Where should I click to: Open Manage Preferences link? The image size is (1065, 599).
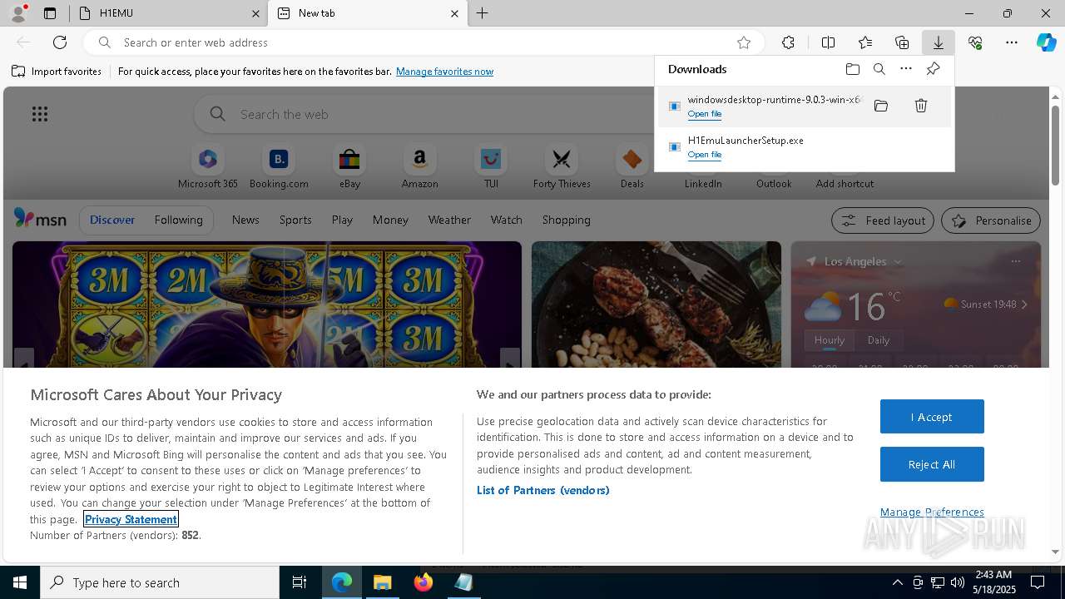tap(932, 512)
